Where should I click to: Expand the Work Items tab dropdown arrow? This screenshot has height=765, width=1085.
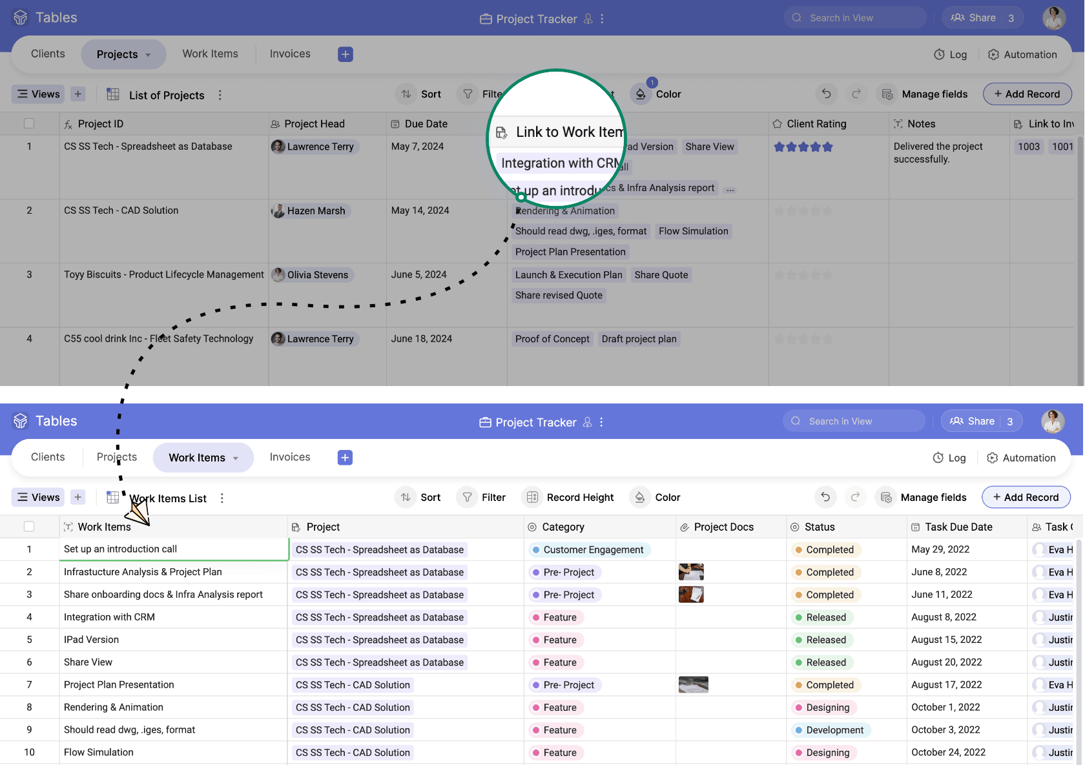coord(236,458)
